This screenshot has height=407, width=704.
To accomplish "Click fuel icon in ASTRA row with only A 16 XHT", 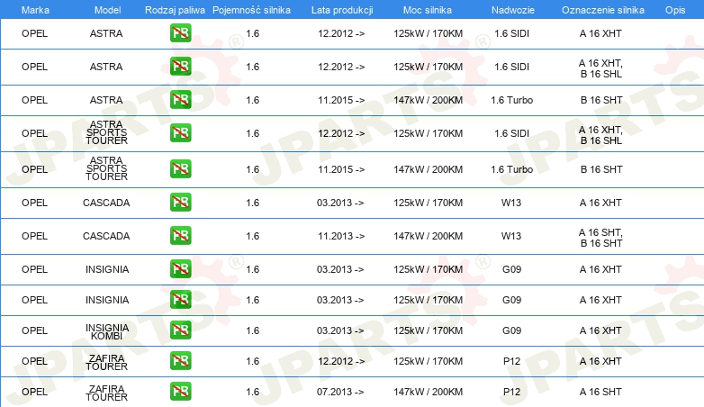I will (x=180, y=33).
